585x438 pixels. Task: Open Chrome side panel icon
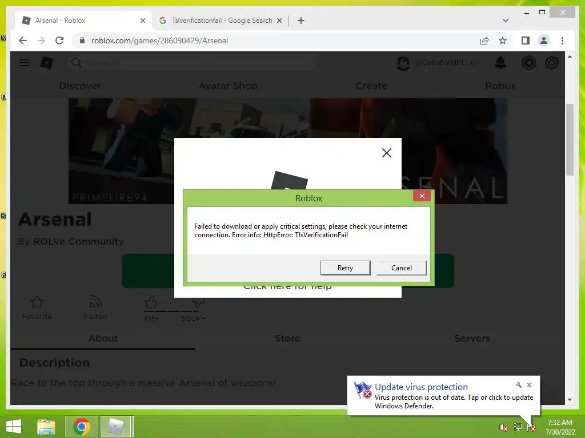tap(526, 40)
